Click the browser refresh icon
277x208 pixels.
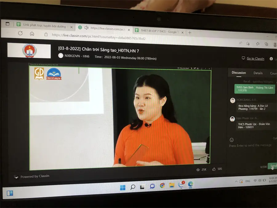click(20, 33)
